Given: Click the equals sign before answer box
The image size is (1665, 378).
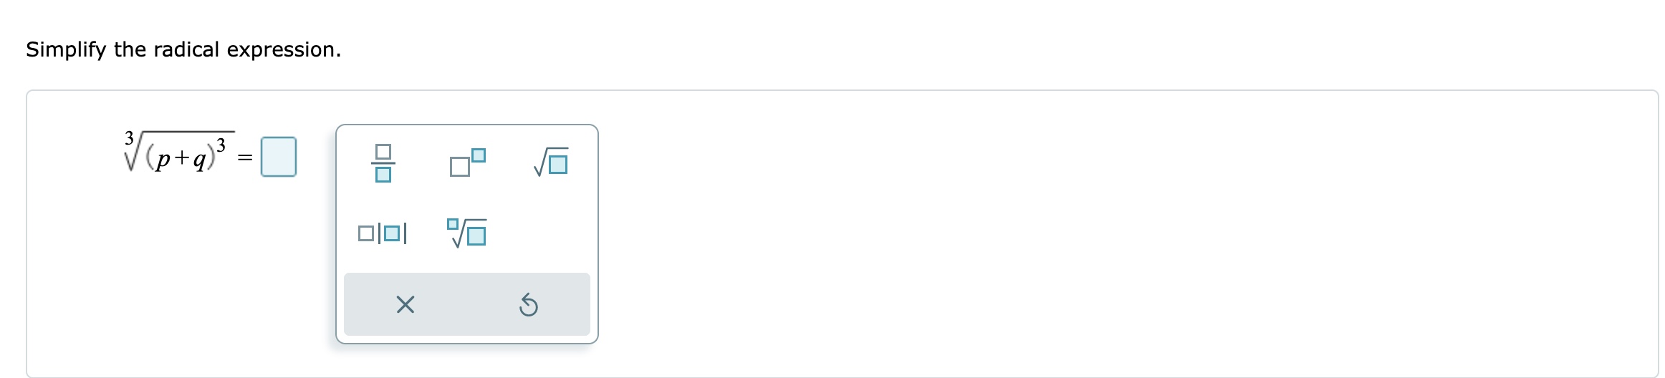Looking at the screenshot, I should tap(245, 158).
